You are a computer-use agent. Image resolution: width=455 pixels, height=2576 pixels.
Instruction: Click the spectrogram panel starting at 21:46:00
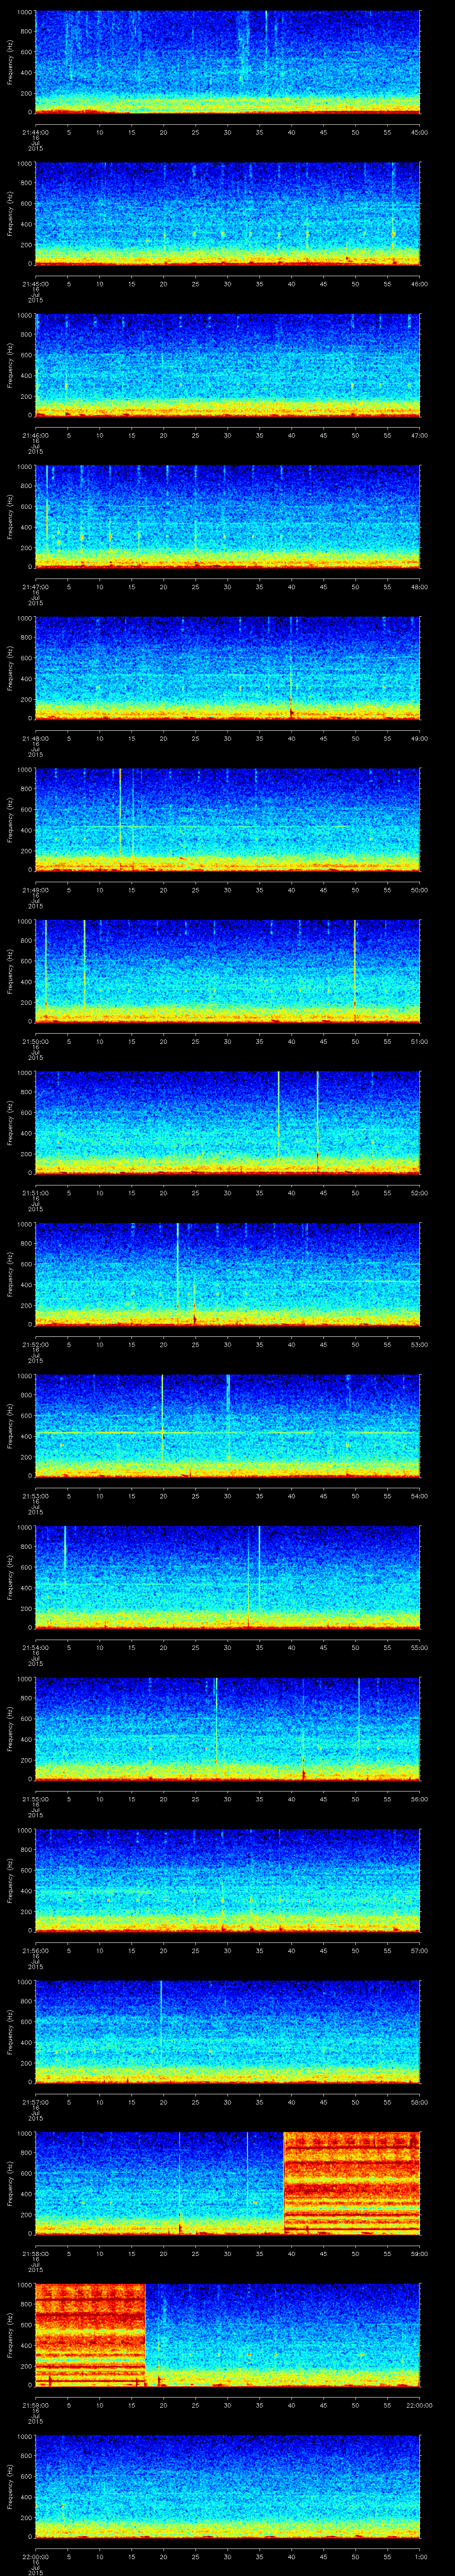tap(227, 365)
